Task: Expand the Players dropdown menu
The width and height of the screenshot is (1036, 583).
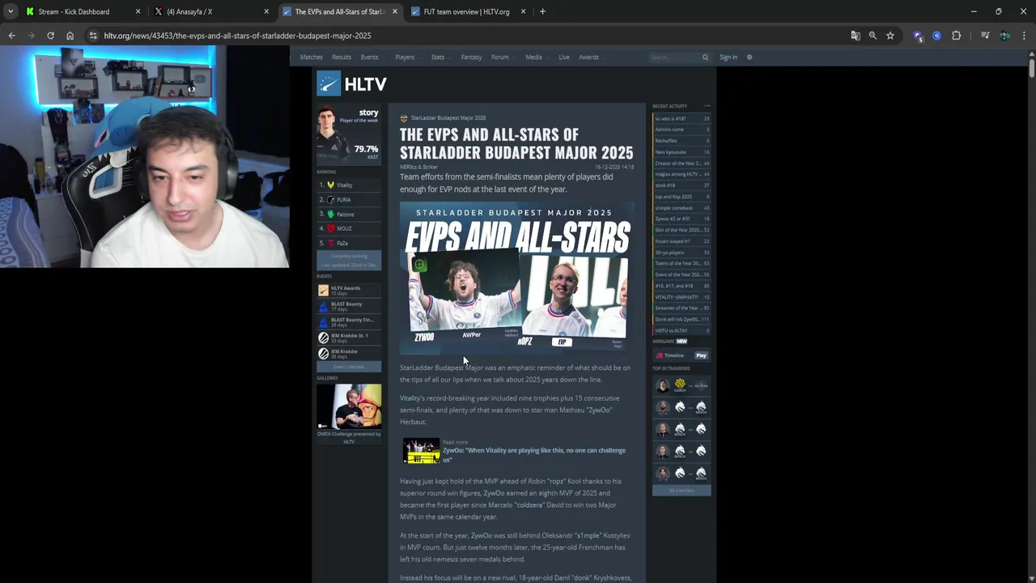Action: click(407, 57)
